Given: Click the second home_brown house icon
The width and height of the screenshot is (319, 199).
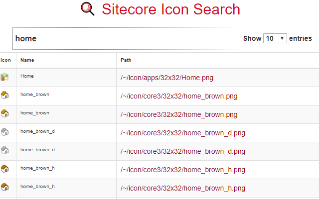Looking at the screenshot, I should pyautogui.click(x=4, y=113).
